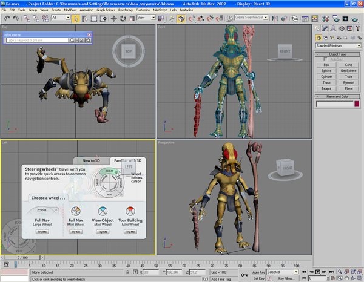The width and height of the screenshot is (364, 282).
Task: Open the Selected key filter dropdown
Action: [283, 272]
